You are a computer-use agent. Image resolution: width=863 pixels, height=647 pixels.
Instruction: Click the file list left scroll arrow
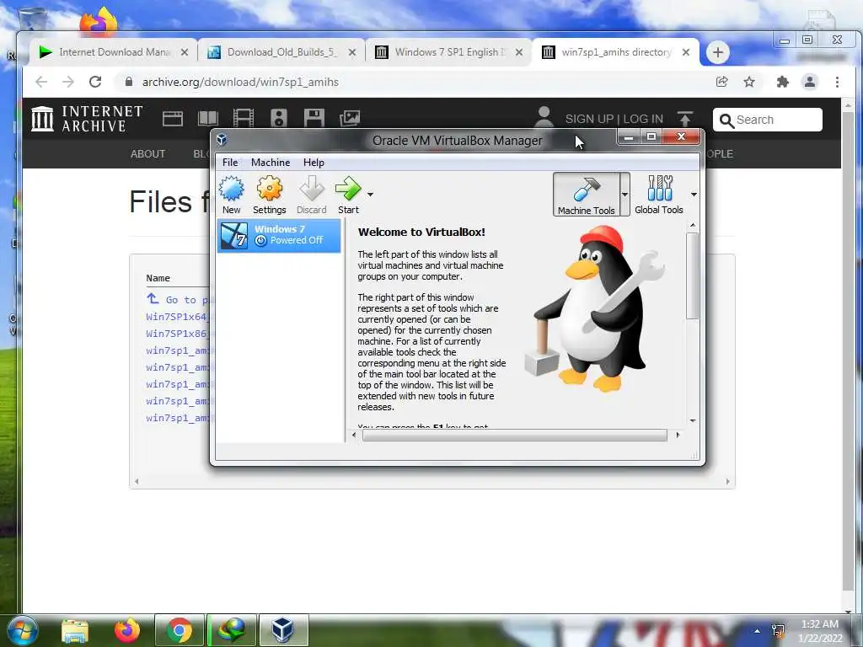[x=137, y=481]
